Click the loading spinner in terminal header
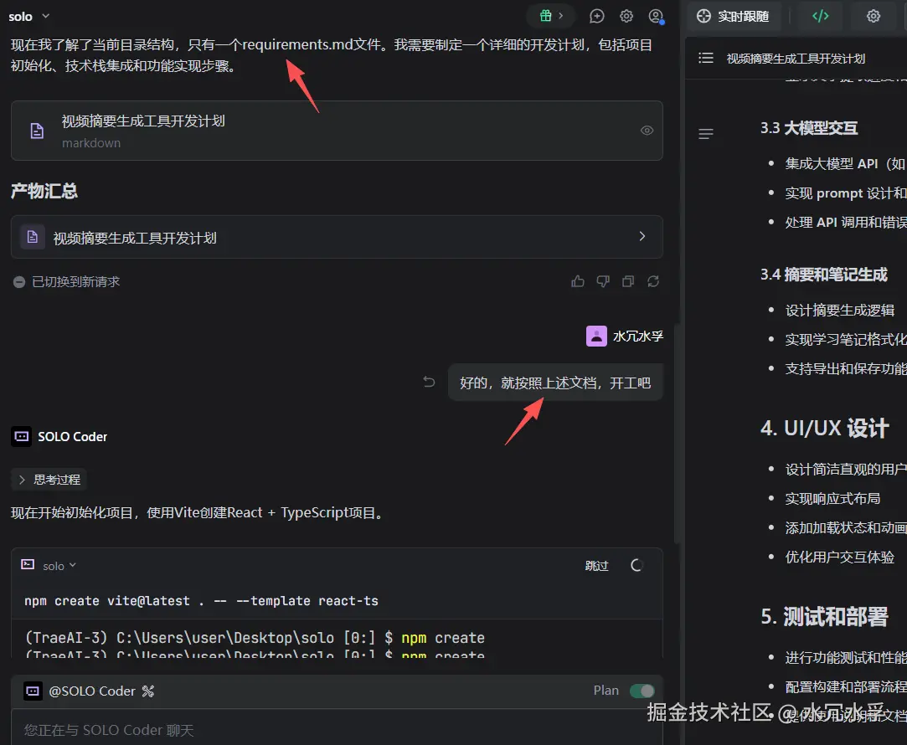907x745 pixels. point(636,565)
